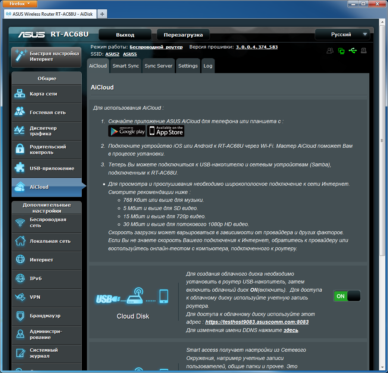Click the Родительский контроль padlock icon
The image size is (388, 373).
coord(20,149)
